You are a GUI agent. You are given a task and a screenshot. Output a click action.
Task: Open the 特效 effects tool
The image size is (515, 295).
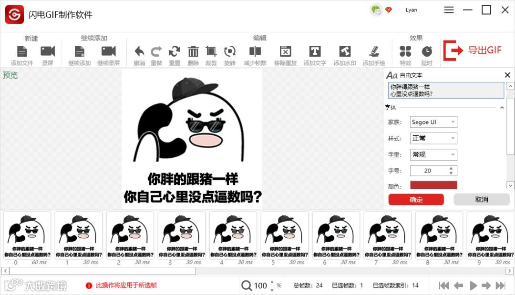[x=405, y=51]
